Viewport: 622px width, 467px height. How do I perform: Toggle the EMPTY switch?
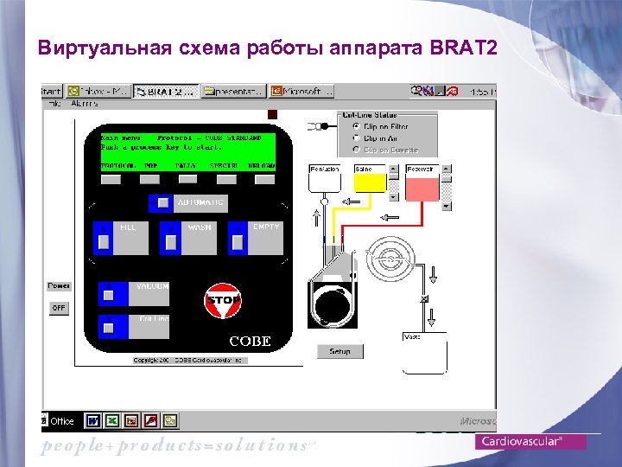238,242
